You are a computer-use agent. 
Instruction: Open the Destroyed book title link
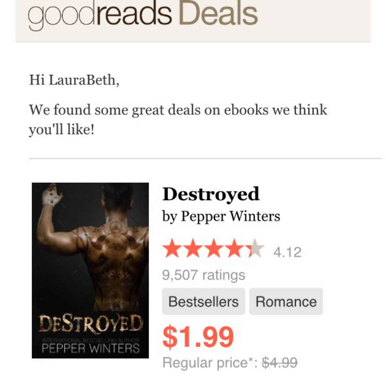pos(211,194)
